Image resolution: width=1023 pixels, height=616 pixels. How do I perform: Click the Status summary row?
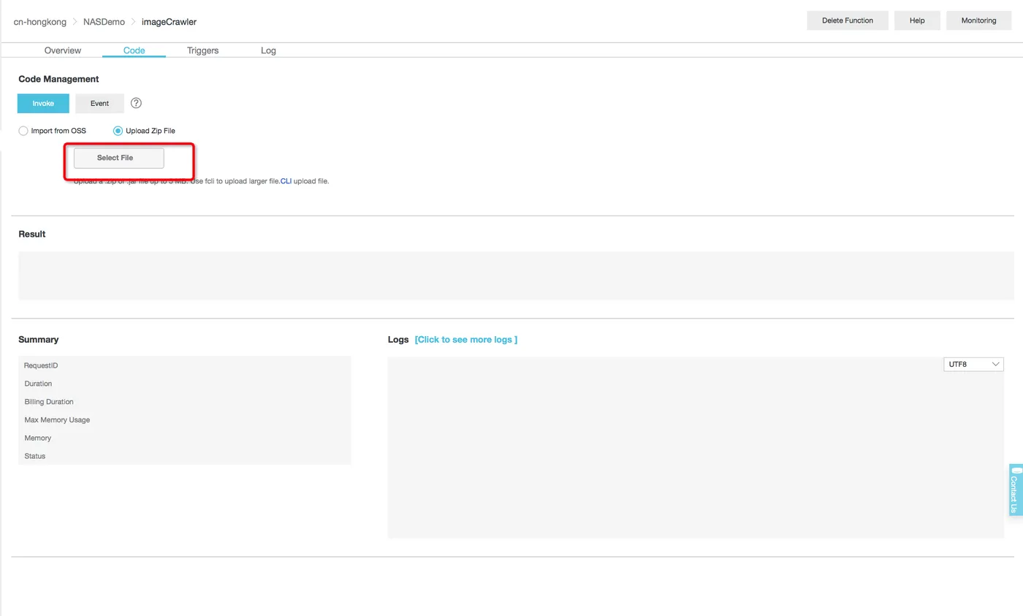[x=184, y=456]
